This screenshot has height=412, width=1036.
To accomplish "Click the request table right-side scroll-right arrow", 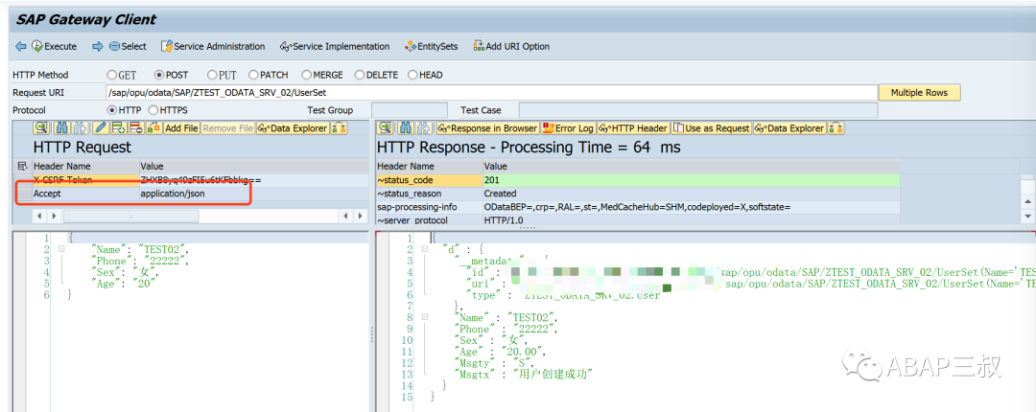I will 360,216.
